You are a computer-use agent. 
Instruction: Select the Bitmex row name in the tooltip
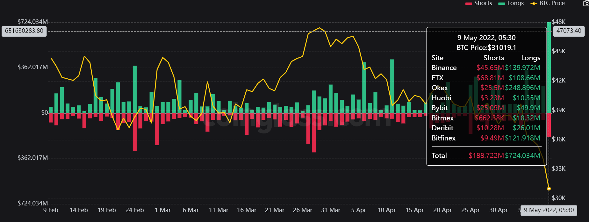coord(442,118)
